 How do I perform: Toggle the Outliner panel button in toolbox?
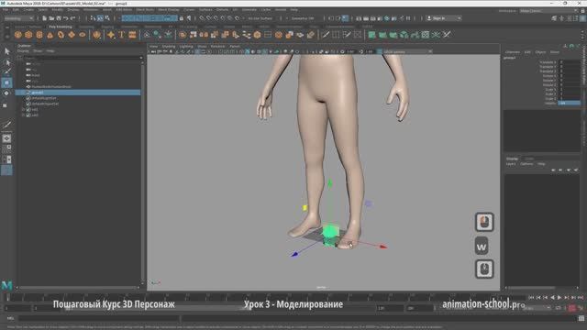pyautogui.click(x=6, y=170)
